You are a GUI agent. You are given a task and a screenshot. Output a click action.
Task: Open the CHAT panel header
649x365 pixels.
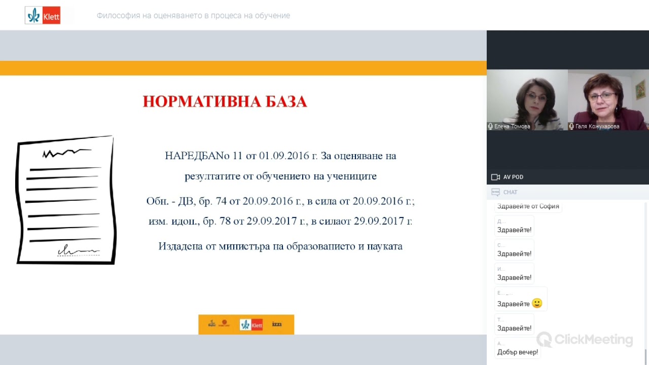click(x=568, y=192)
